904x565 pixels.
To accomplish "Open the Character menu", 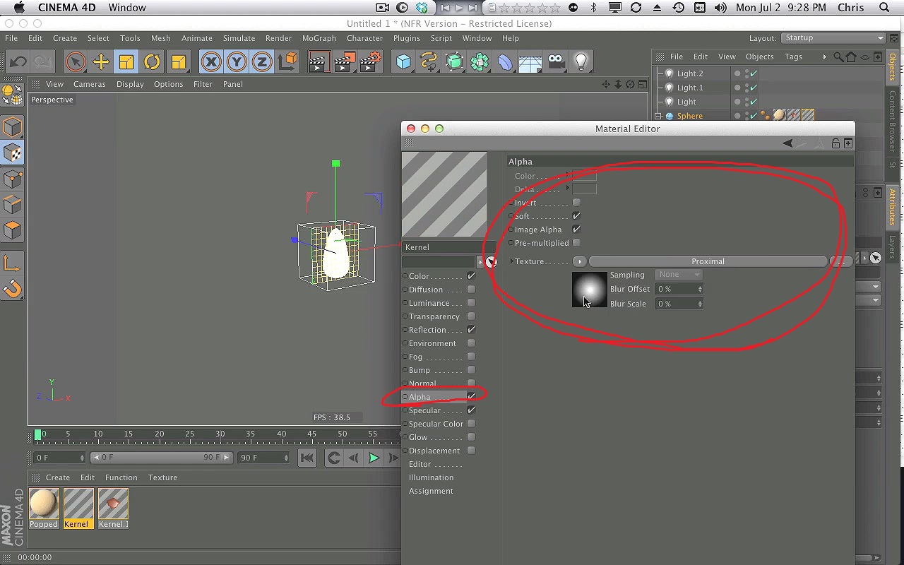I will pyautogui.click(x=364, y=38).
